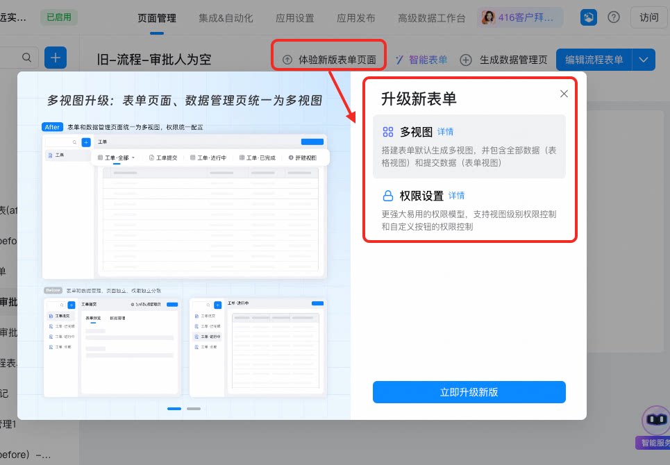This screenshot has height=465, width=670.
Task: Open the 详情 link next to 权限设置
Action: pyautogui.click(x=456, y=196)
